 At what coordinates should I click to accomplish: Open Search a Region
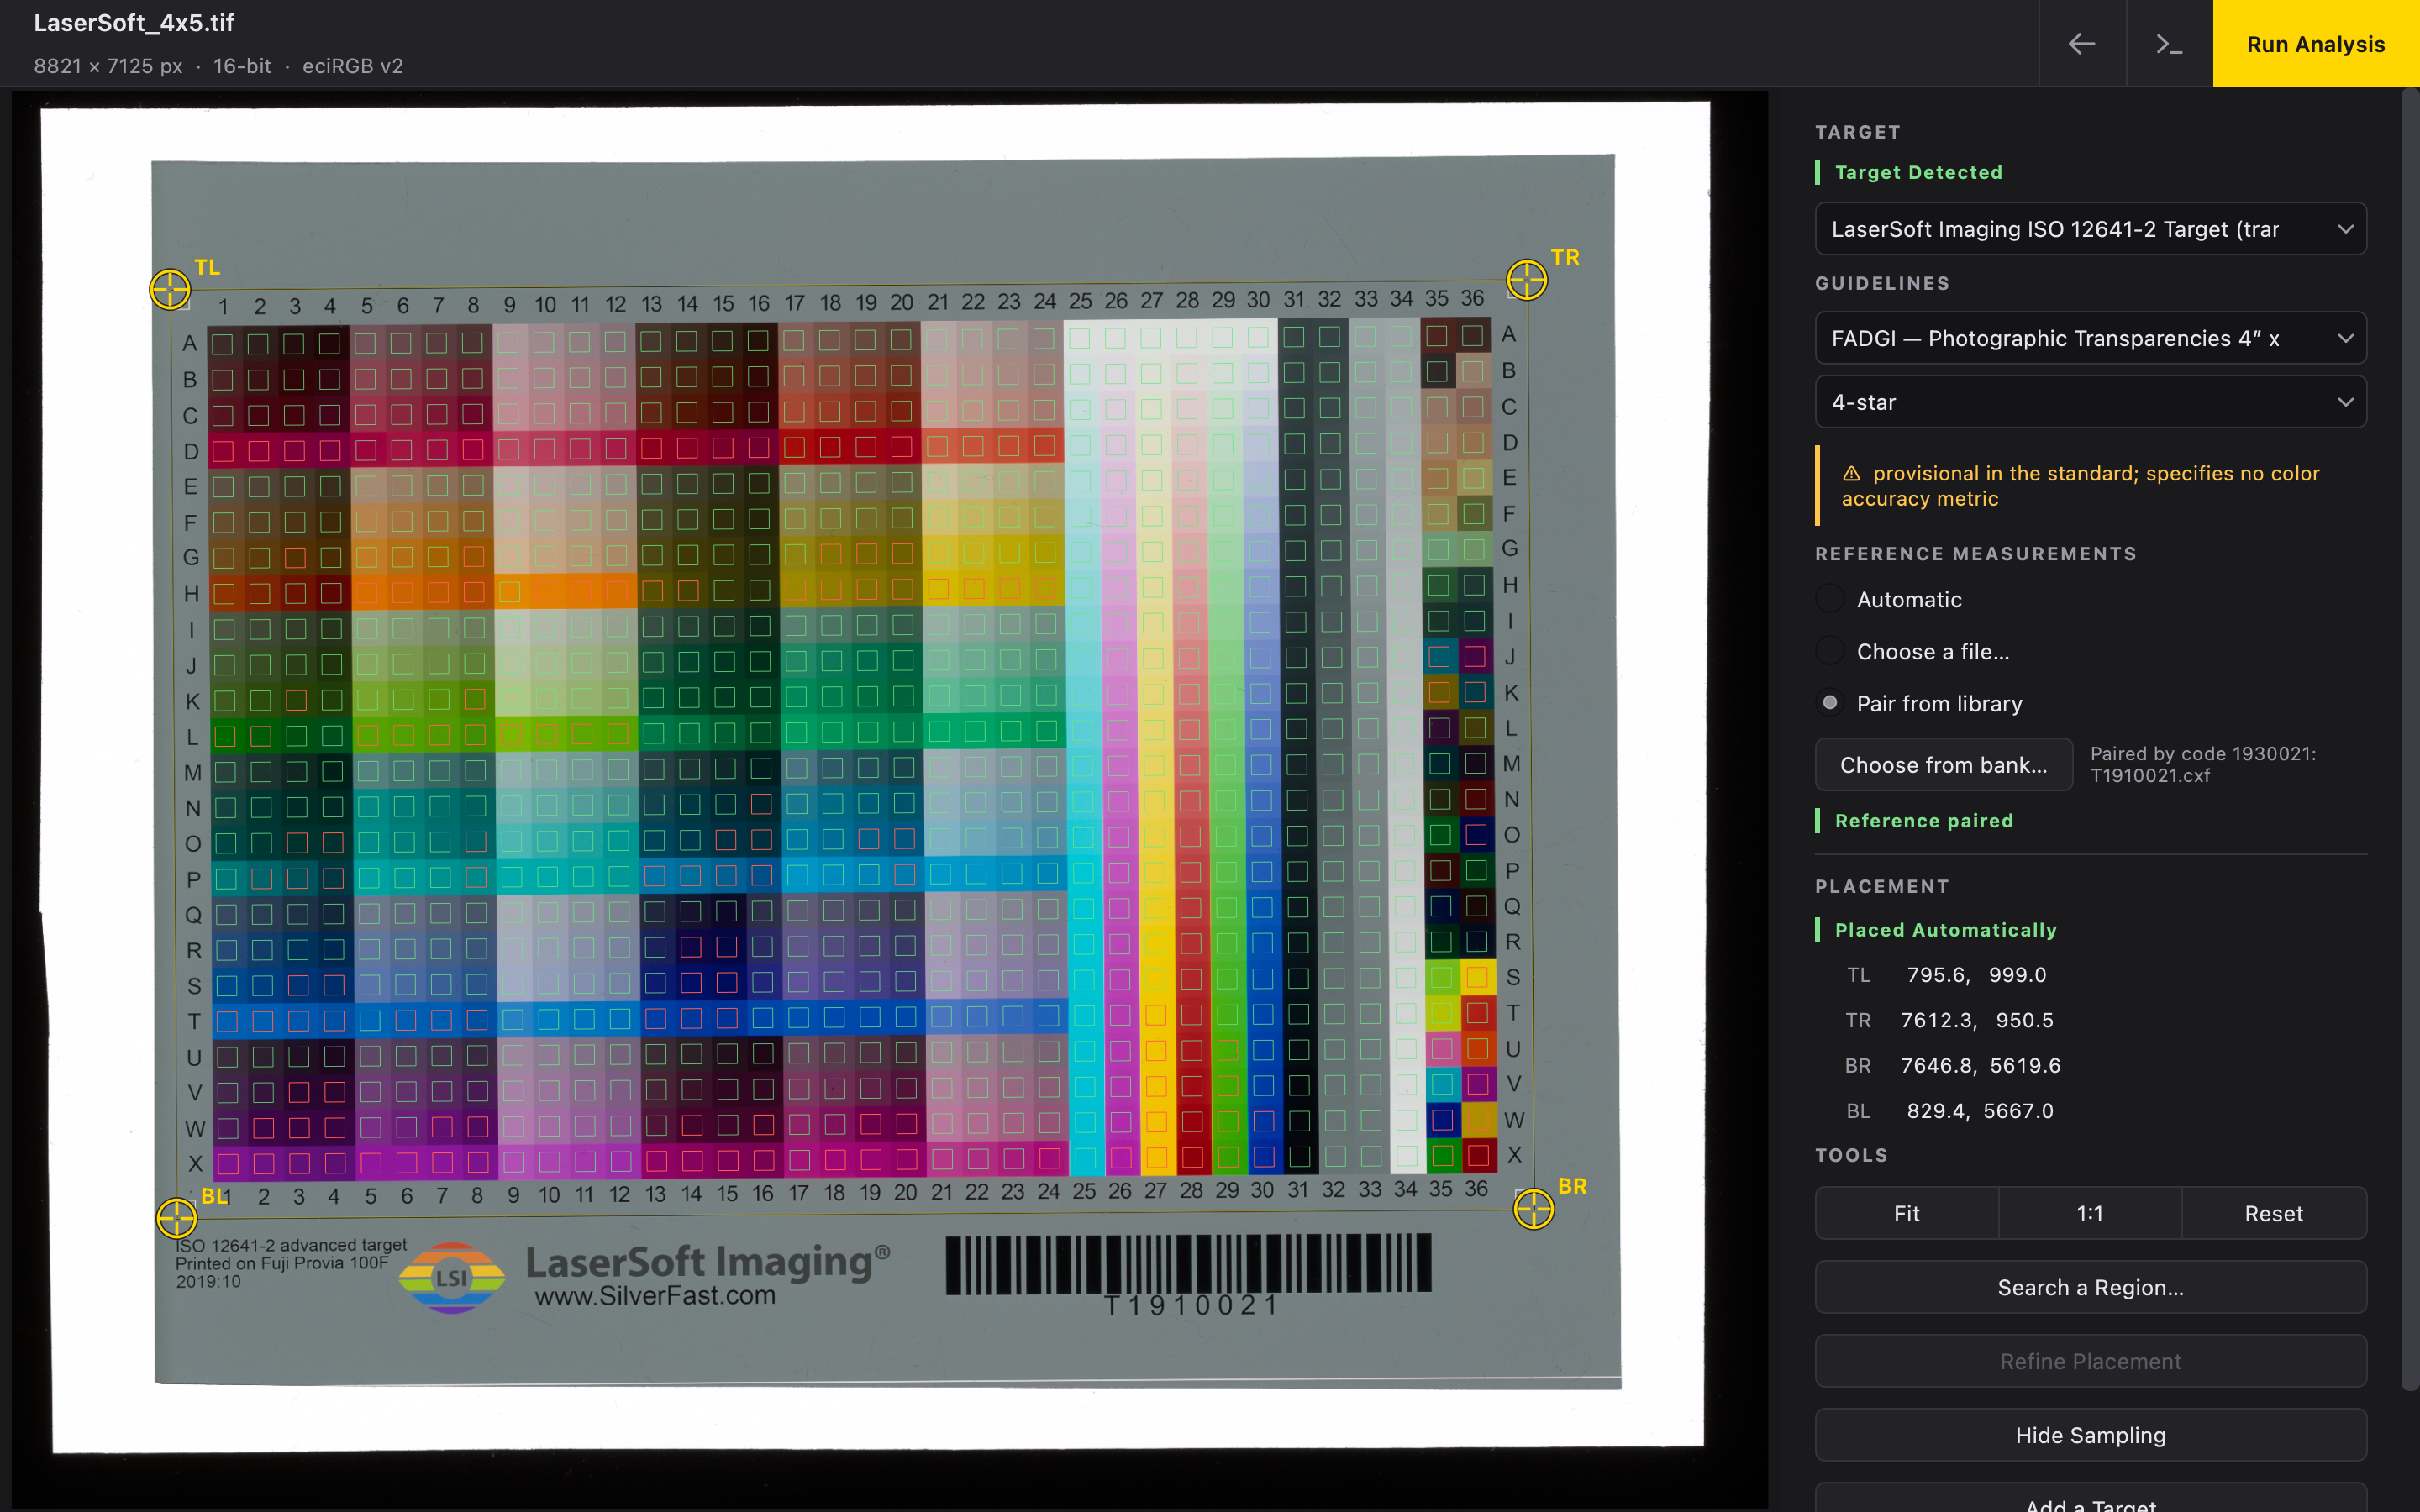(x=2090, y=1287)
